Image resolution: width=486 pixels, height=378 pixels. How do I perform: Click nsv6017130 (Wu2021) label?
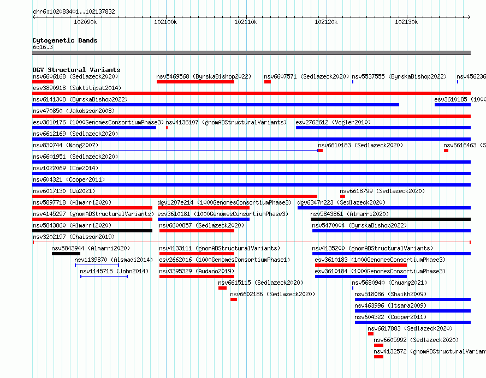tap(64, 191)
